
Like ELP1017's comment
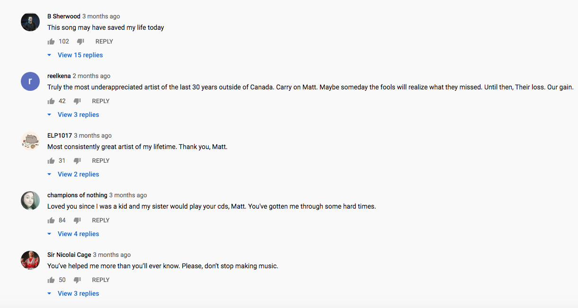tap(51, 161)
